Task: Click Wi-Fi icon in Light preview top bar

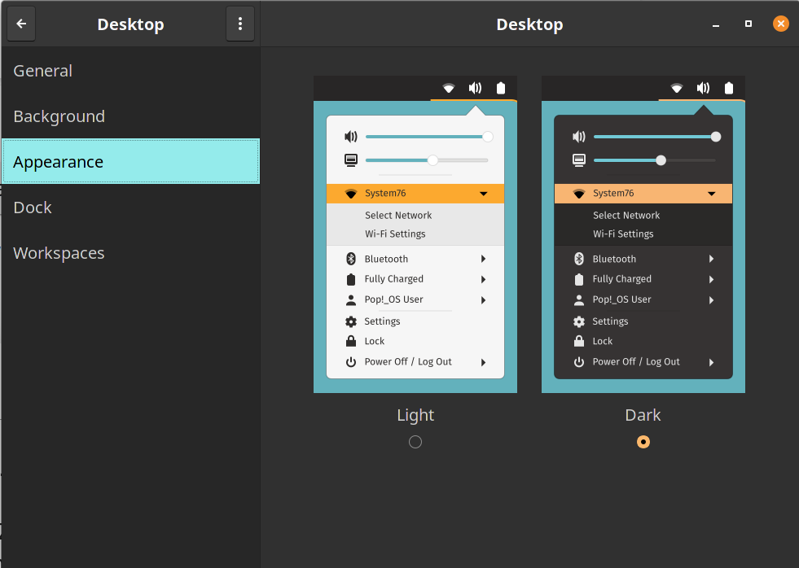Action: (448, 88)
